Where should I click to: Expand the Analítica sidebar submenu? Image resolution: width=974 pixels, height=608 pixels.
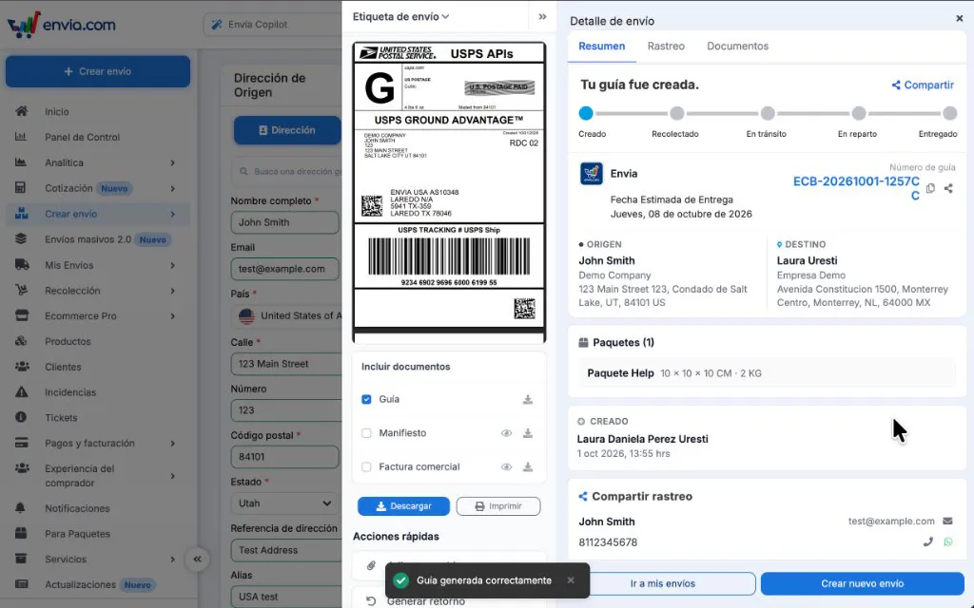(x=173, y=162)
